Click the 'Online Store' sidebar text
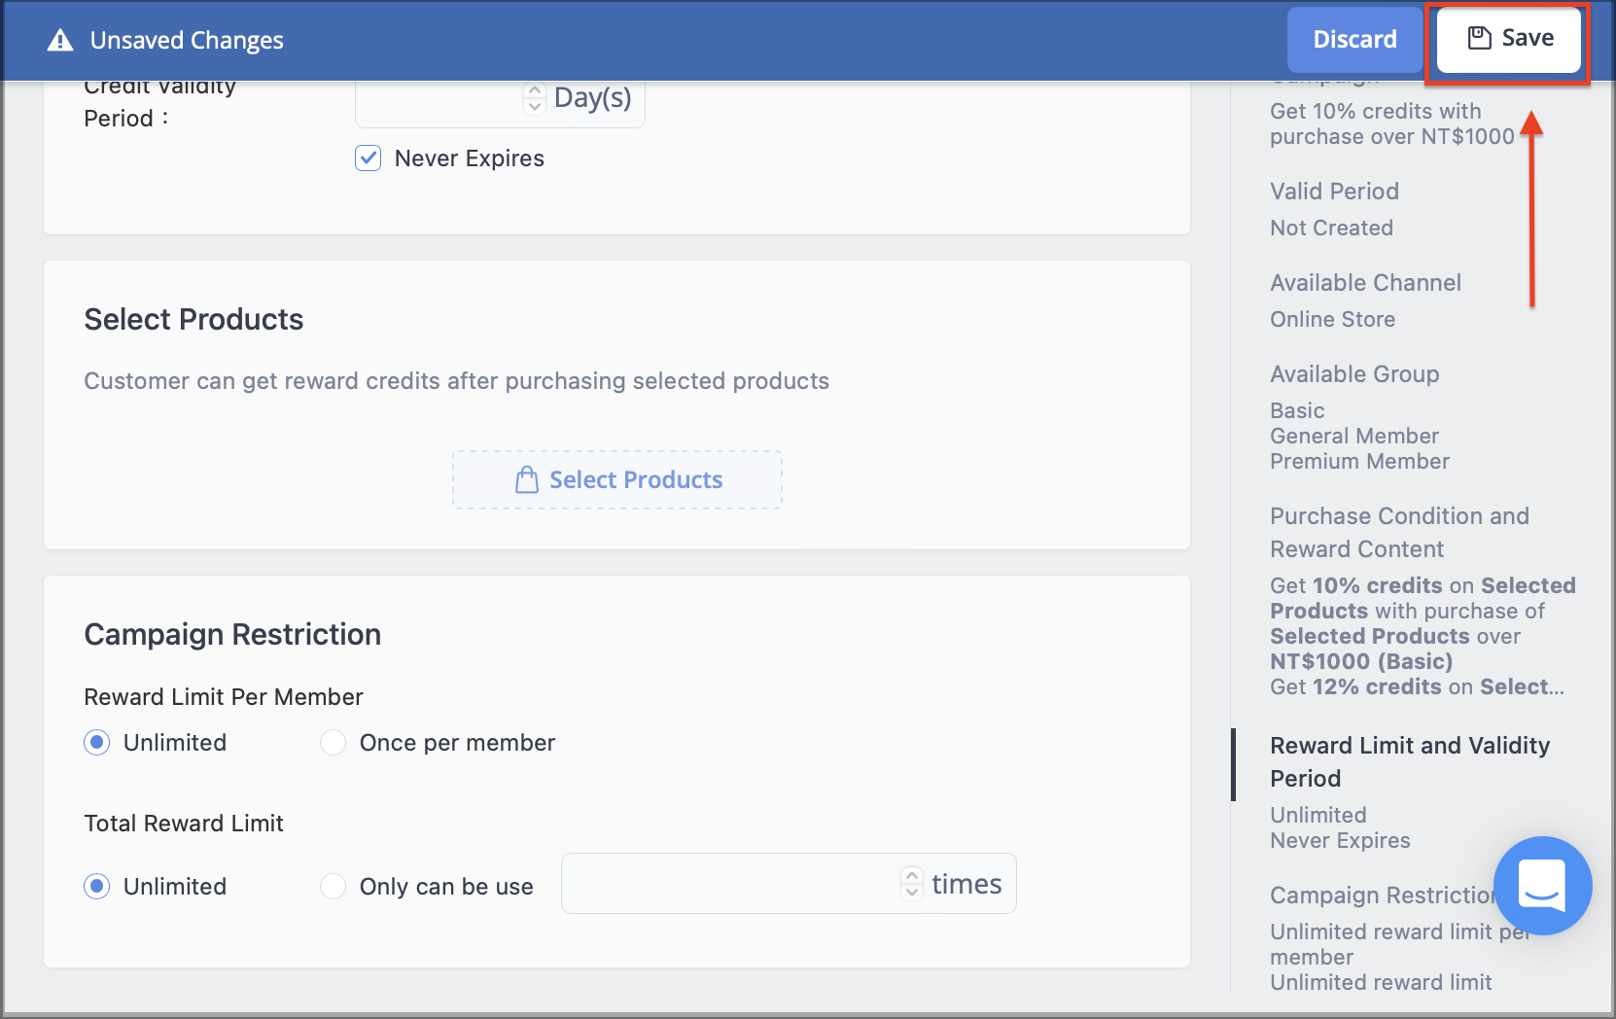1616x1019 pixels. 1332,320
